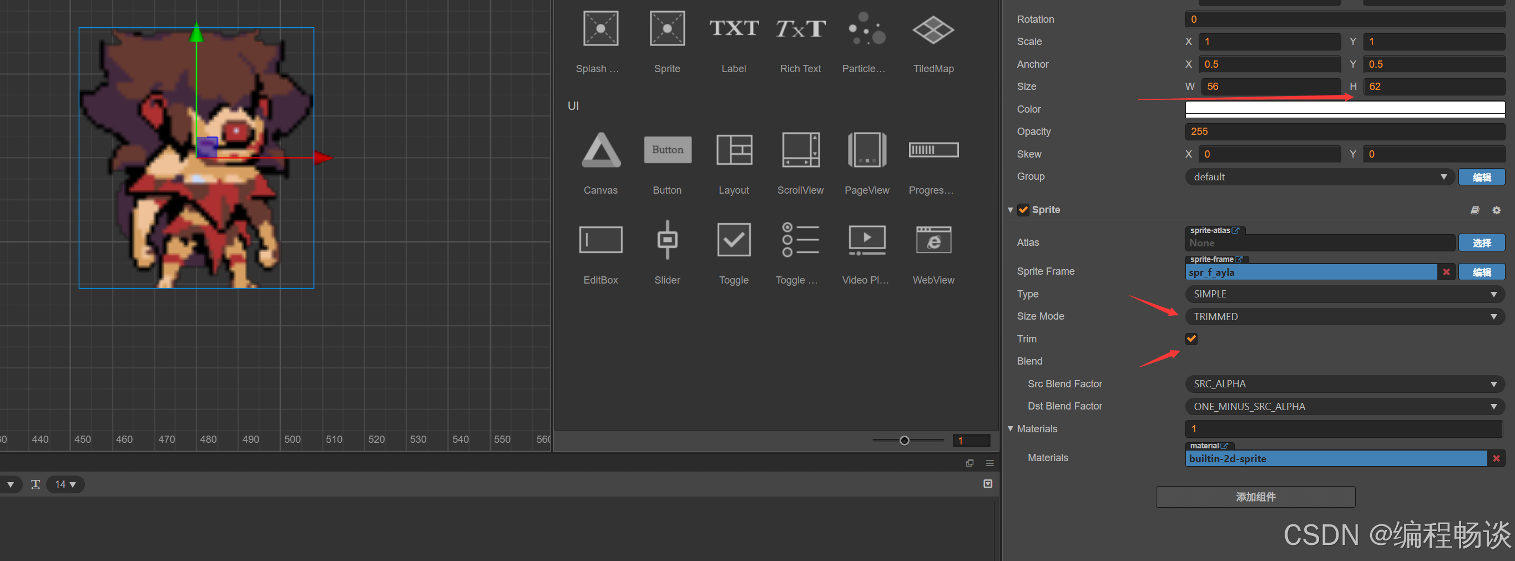
Task: Select the PageView UI icon
Action: point(866,150)
